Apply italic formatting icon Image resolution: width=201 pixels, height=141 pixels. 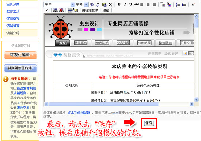coord(125,4)
